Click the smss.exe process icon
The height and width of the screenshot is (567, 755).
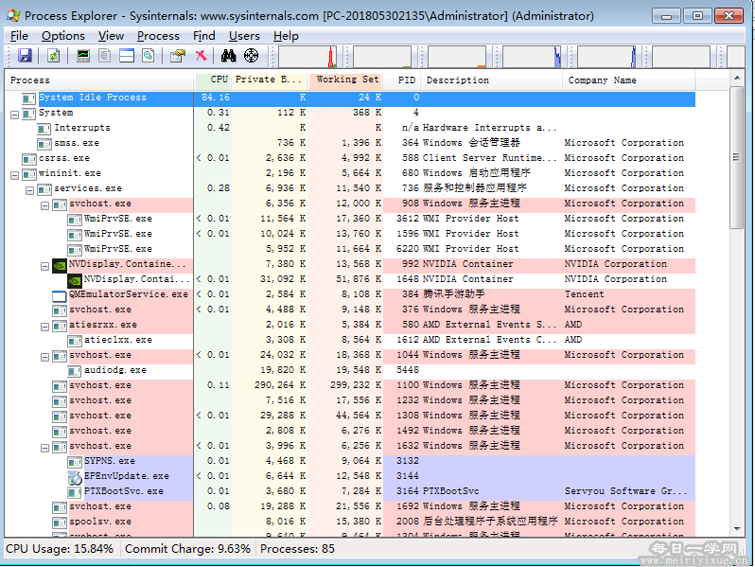coord(44,143)
